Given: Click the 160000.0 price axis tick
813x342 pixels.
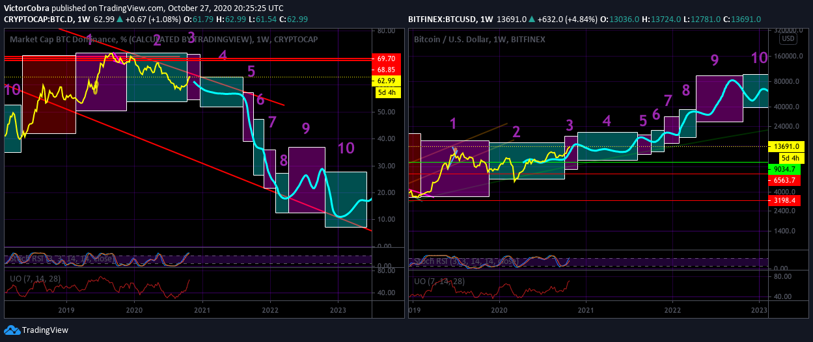Looking at the screenshot, I should pos(786,57).
